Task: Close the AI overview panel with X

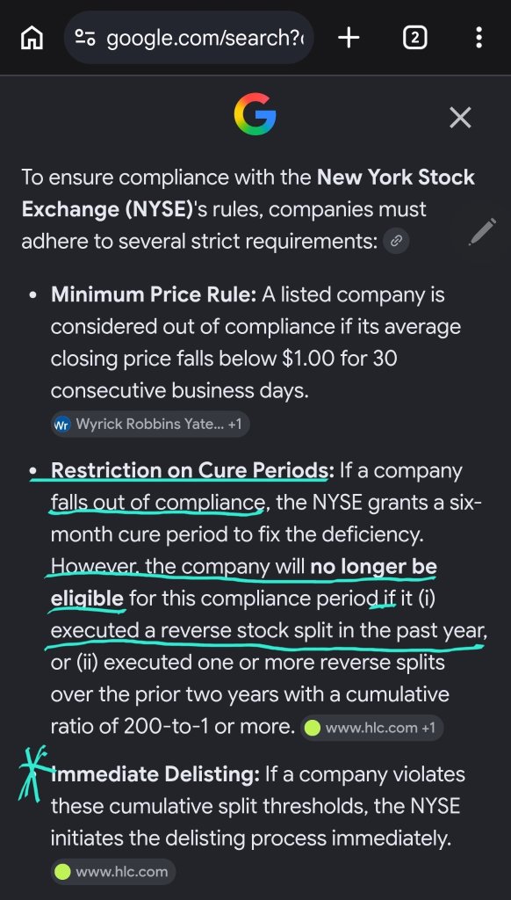Action: click(x=460, y=118)
